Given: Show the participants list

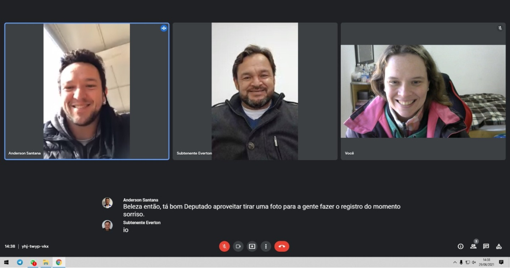Looking at the screenshot, I should (473, 246).
